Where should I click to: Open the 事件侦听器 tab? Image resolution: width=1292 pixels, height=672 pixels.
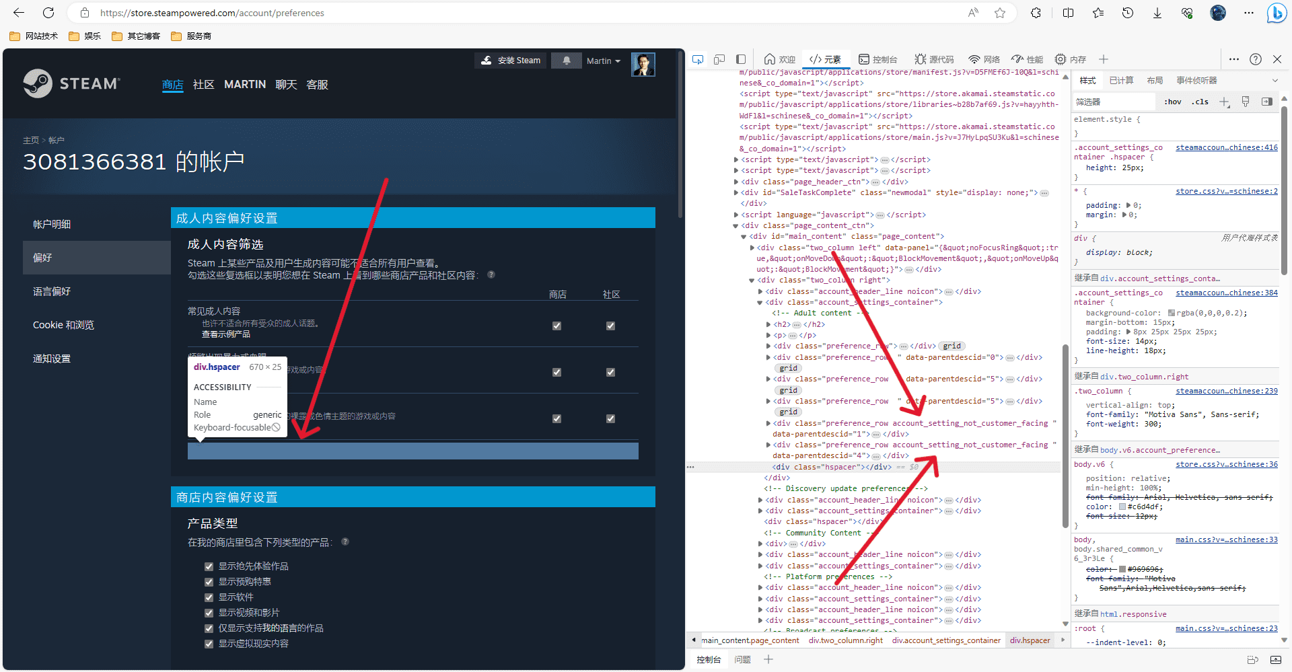[x=1196, y=81]
